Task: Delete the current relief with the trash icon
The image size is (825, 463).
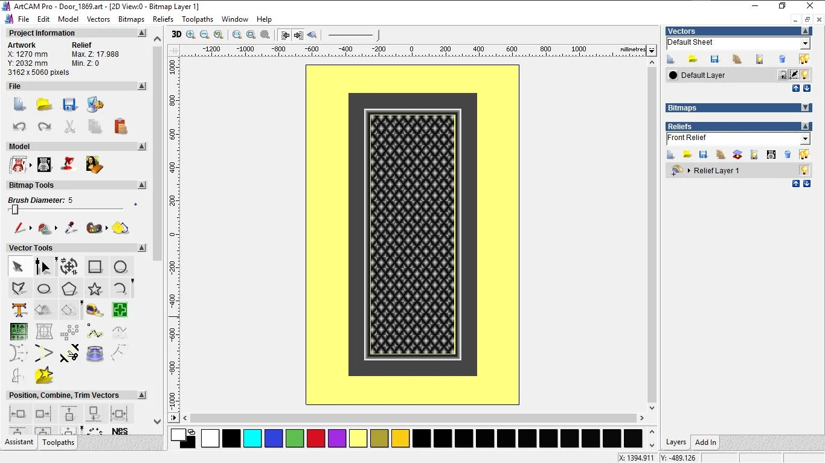Action: (786, 155)
